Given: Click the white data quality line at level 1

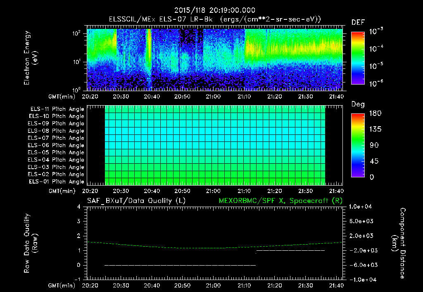Looking at the screenshot, I should [290, 250].
